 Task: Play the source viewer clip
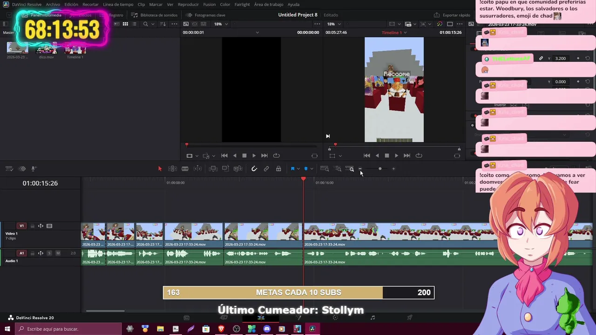pyautogui.click(x=254, y=156)
